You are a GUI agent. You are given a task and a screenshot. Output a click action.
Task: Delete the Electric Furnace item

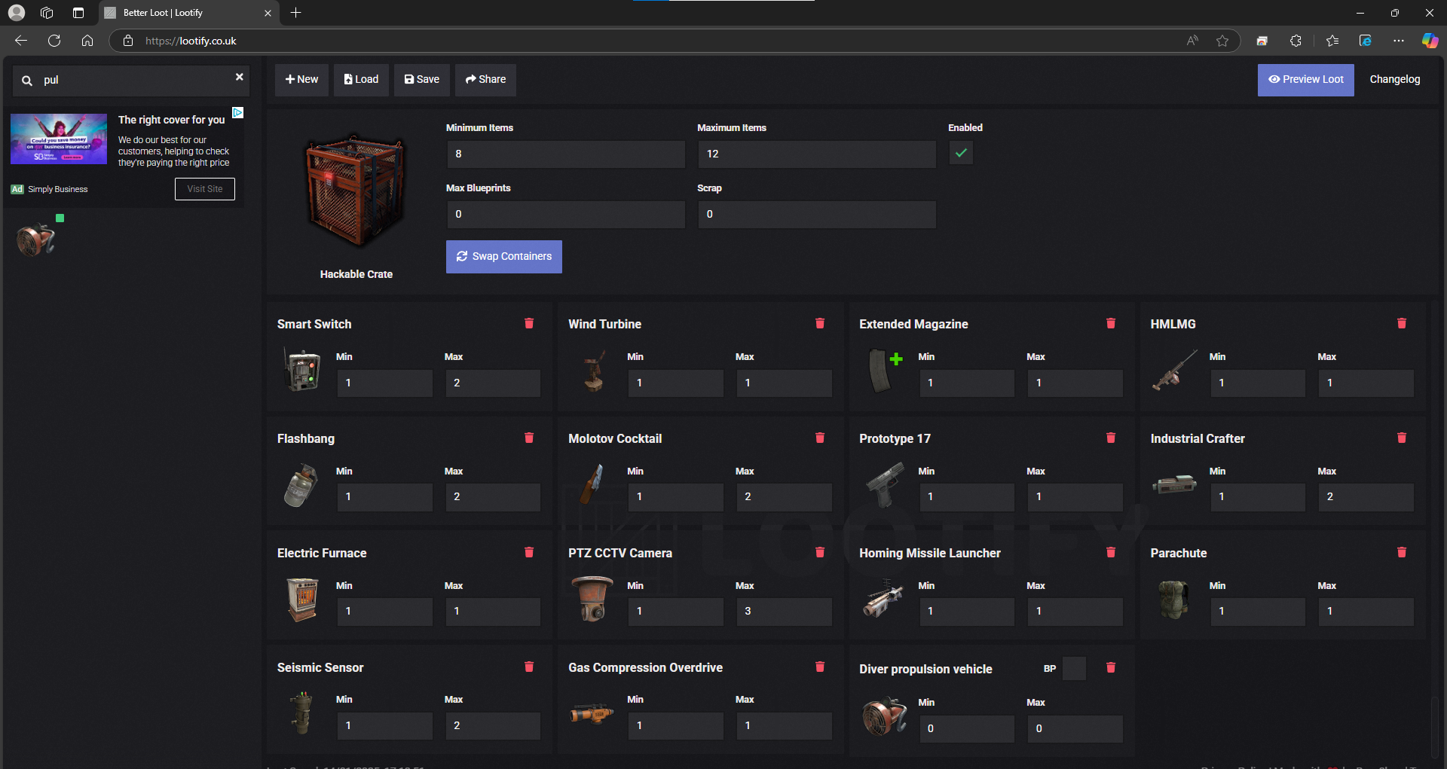(529, 552)
